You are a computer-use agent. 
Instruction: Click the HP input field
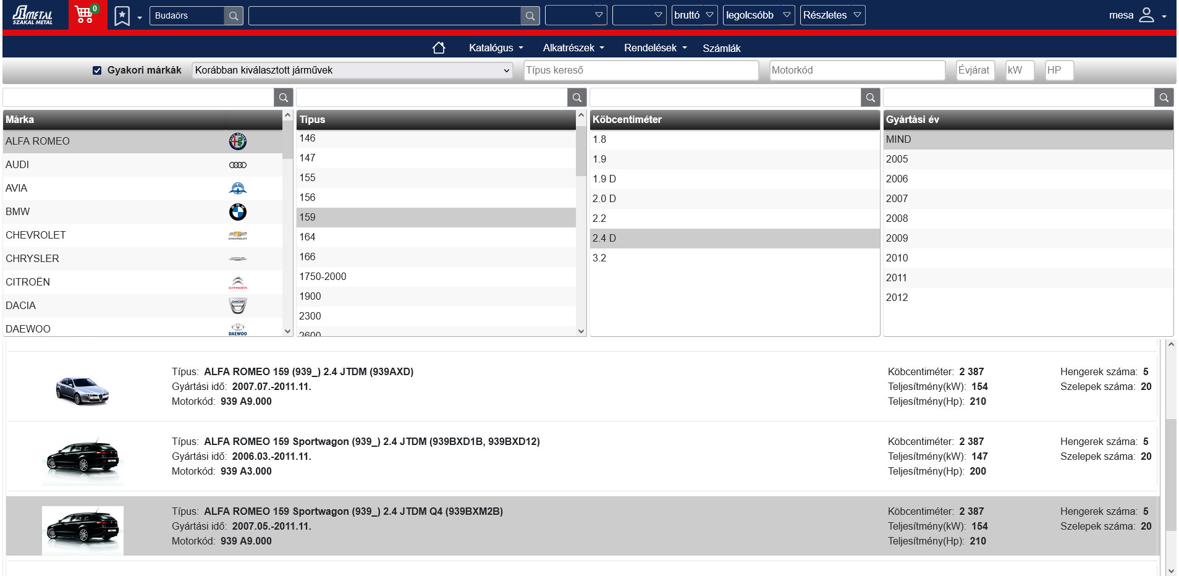1059,70
